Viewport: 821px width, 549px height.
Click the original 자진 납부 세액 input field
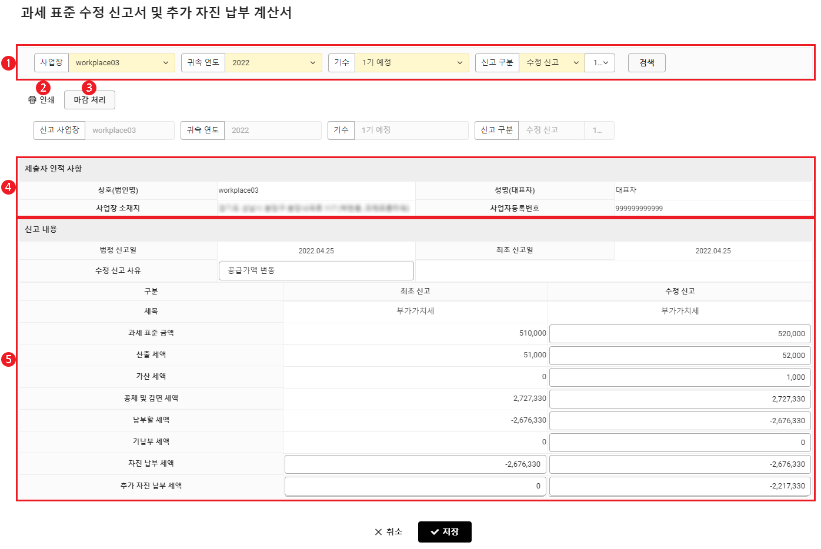pos(415,464)
